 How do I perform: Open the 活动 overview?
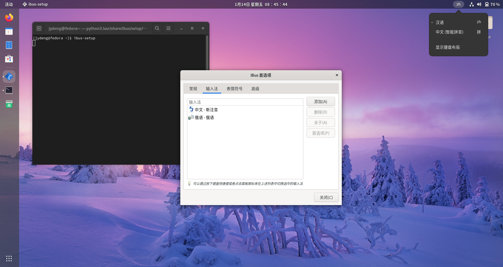pos(8,4)
